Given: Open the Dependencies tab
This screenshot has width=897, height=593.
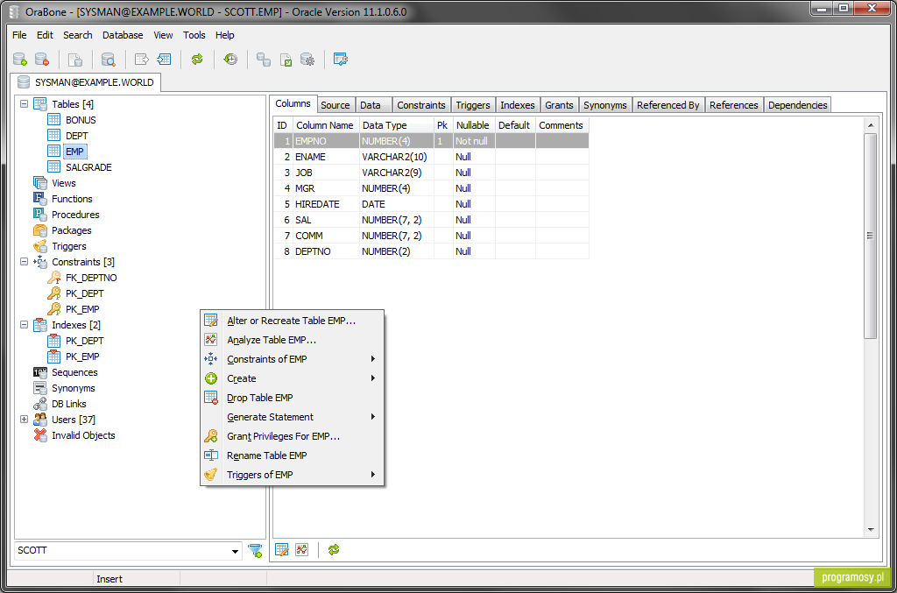Looking at the screenshot, I should (797, 105).
